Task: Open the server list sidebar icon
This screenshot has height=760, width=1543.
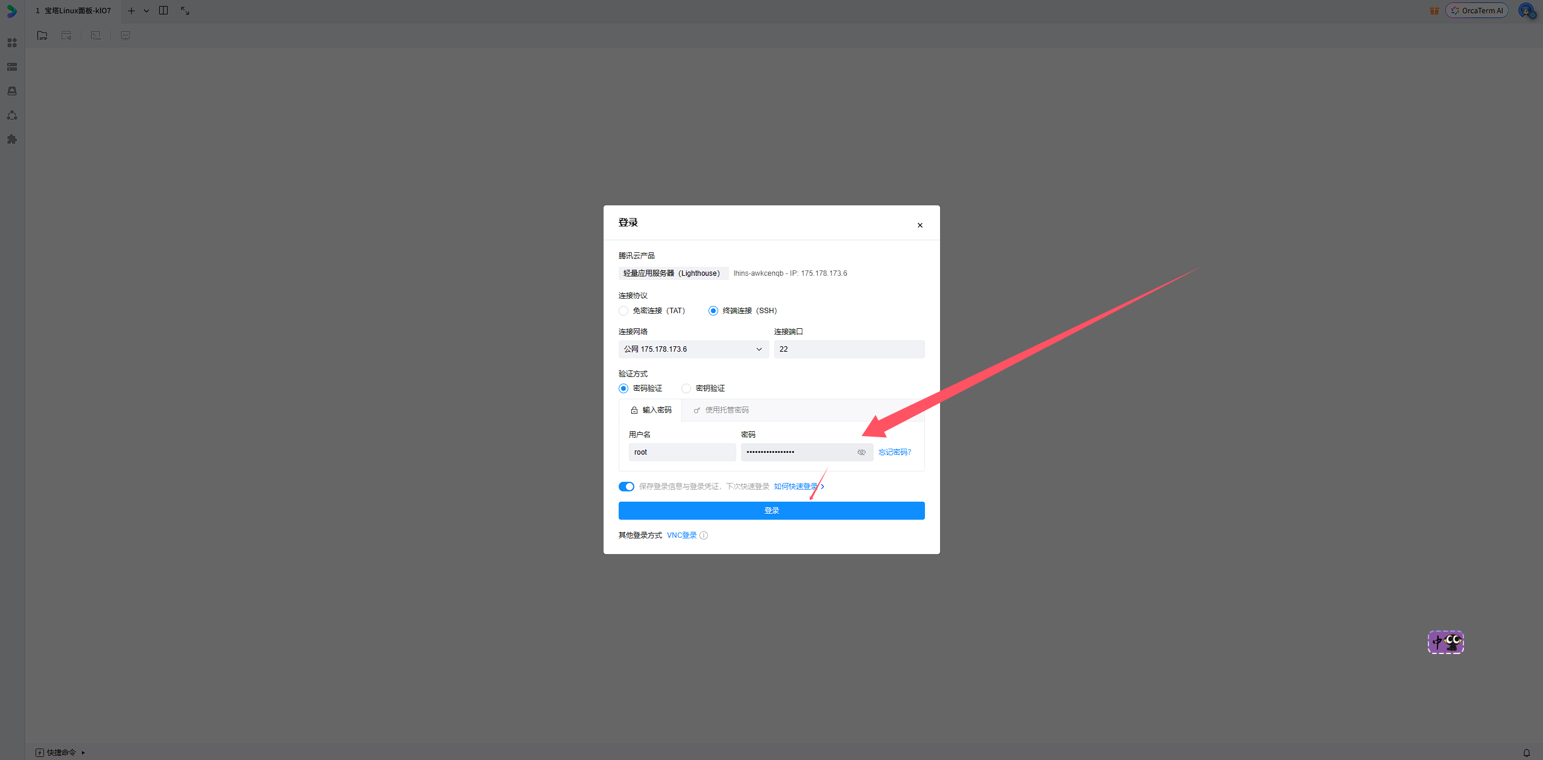Action: coord(12,67)
